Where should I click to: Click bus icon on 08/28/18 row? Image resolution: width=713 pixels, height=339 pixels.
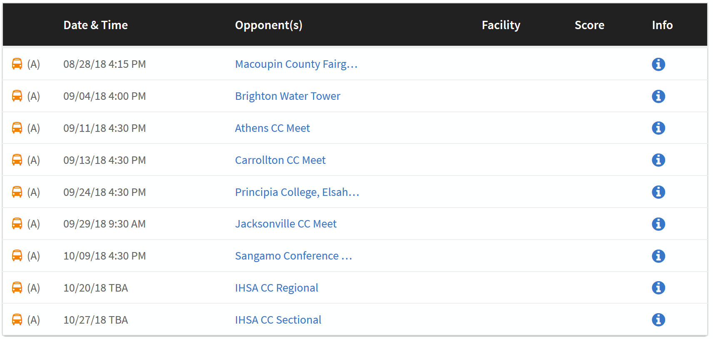tap(17, 64)
